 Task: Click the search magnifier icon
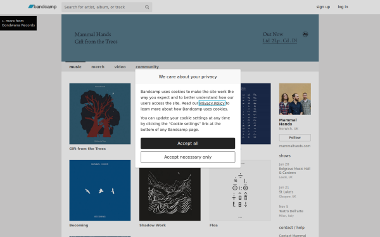point(147,7)
